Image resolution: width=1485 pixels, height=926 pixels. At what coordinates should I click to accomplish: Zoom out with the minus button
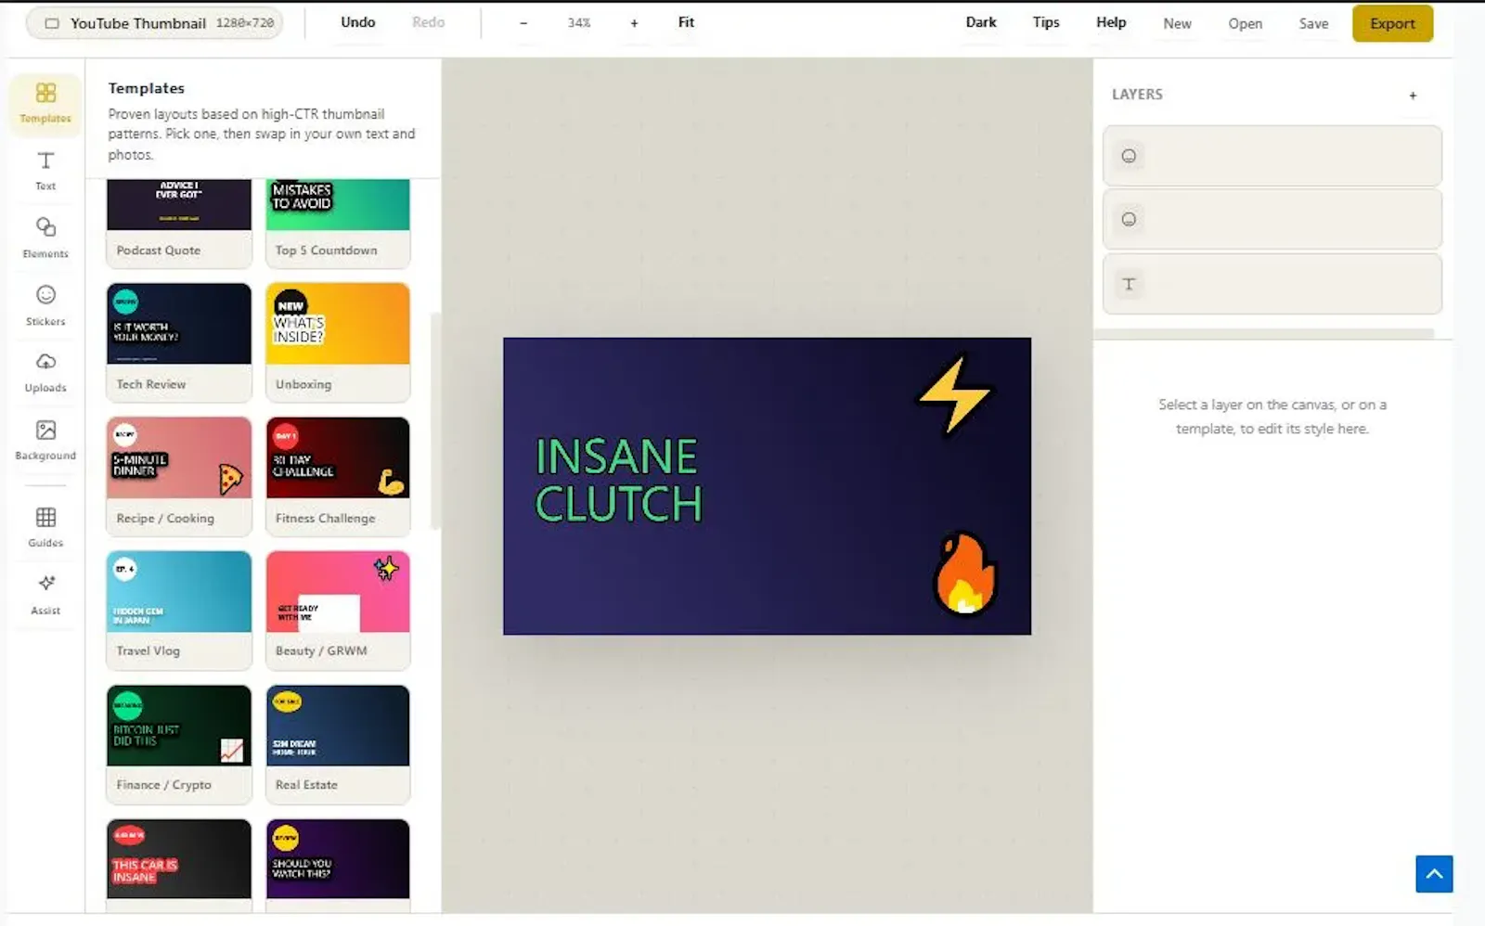pyautogui.click(x=523, y=22)
